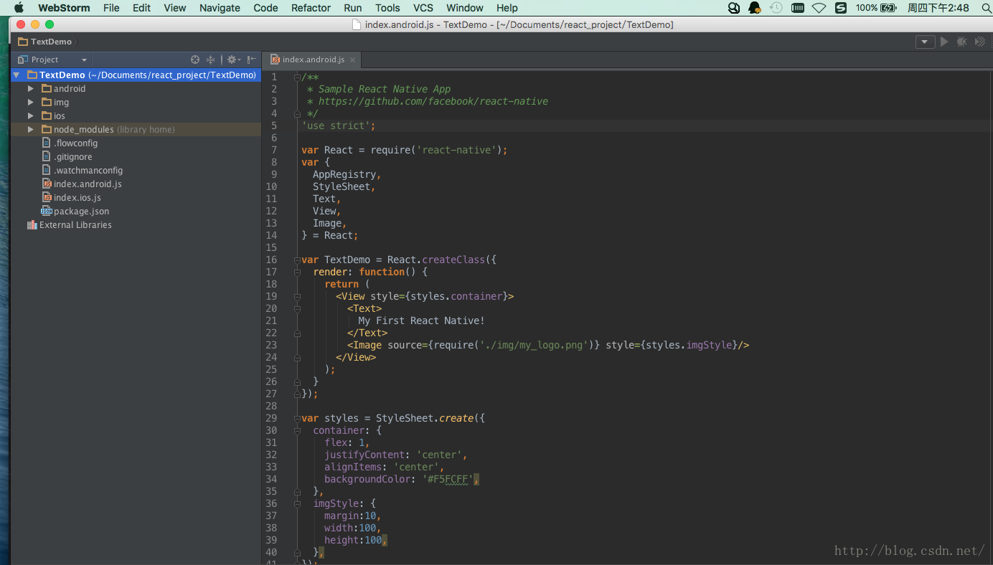Expand the img folder
993x565 pixels.
31,102
